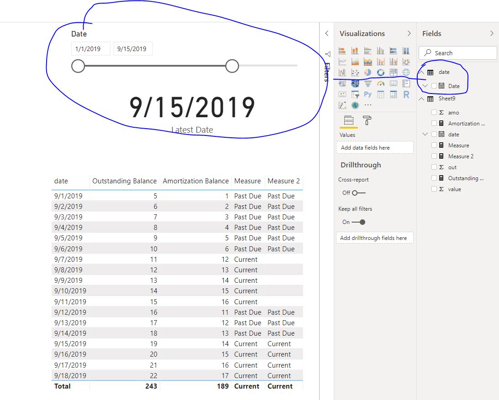Select the slicer start date handle

[x=78, y=66]
